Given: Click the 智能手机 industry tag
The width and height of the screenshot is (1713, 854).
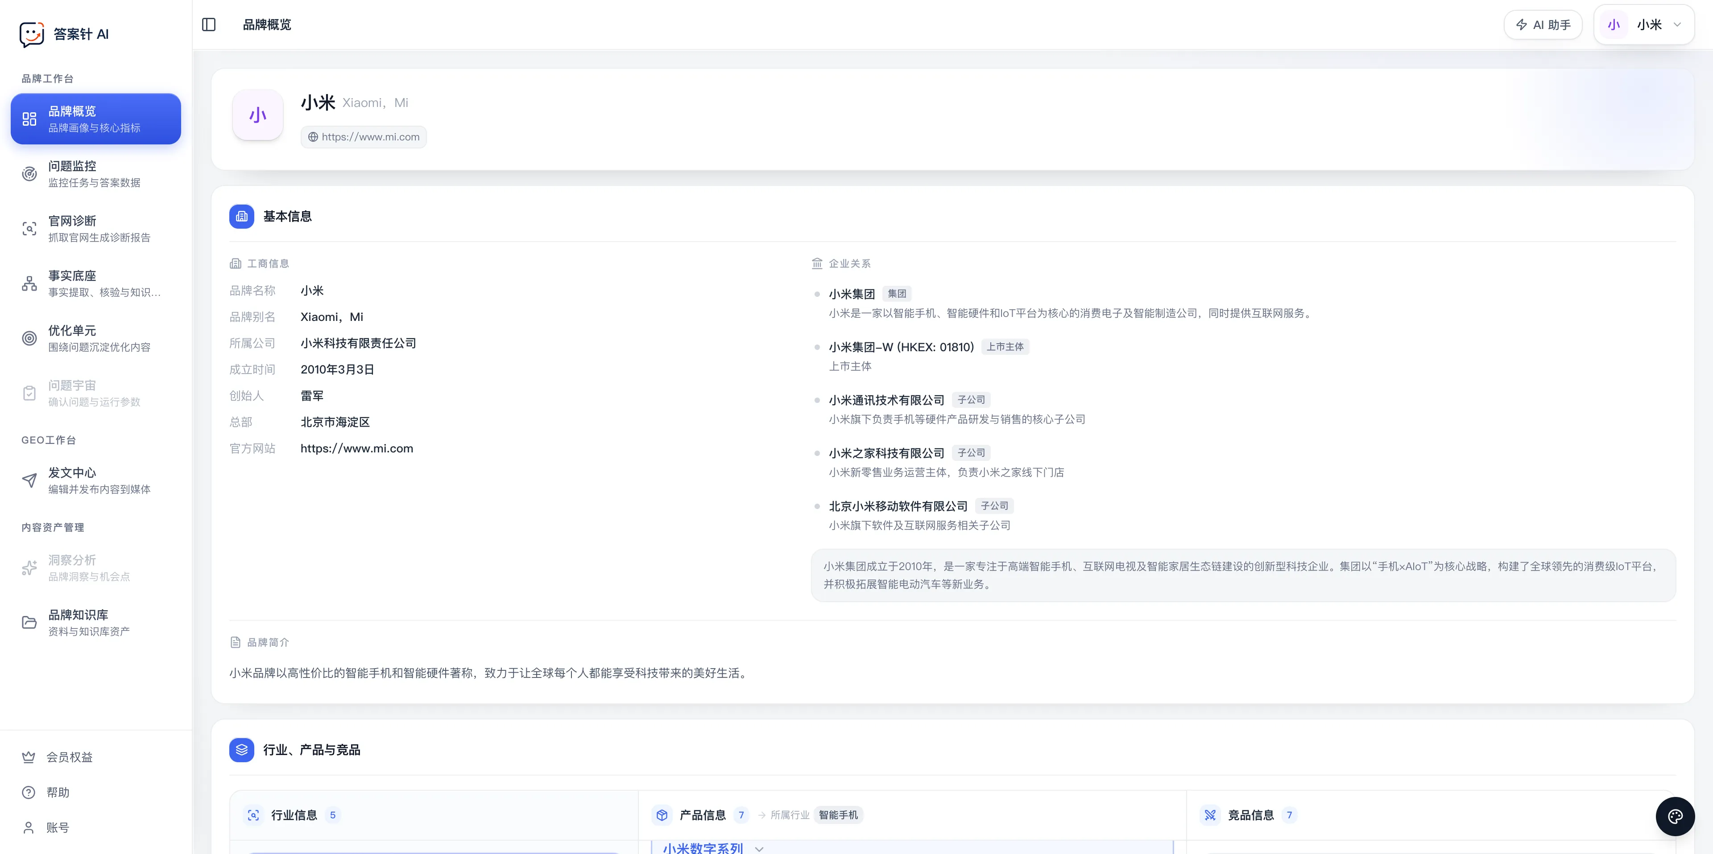Looking at the screenshot, I should [x=838, y=815].
